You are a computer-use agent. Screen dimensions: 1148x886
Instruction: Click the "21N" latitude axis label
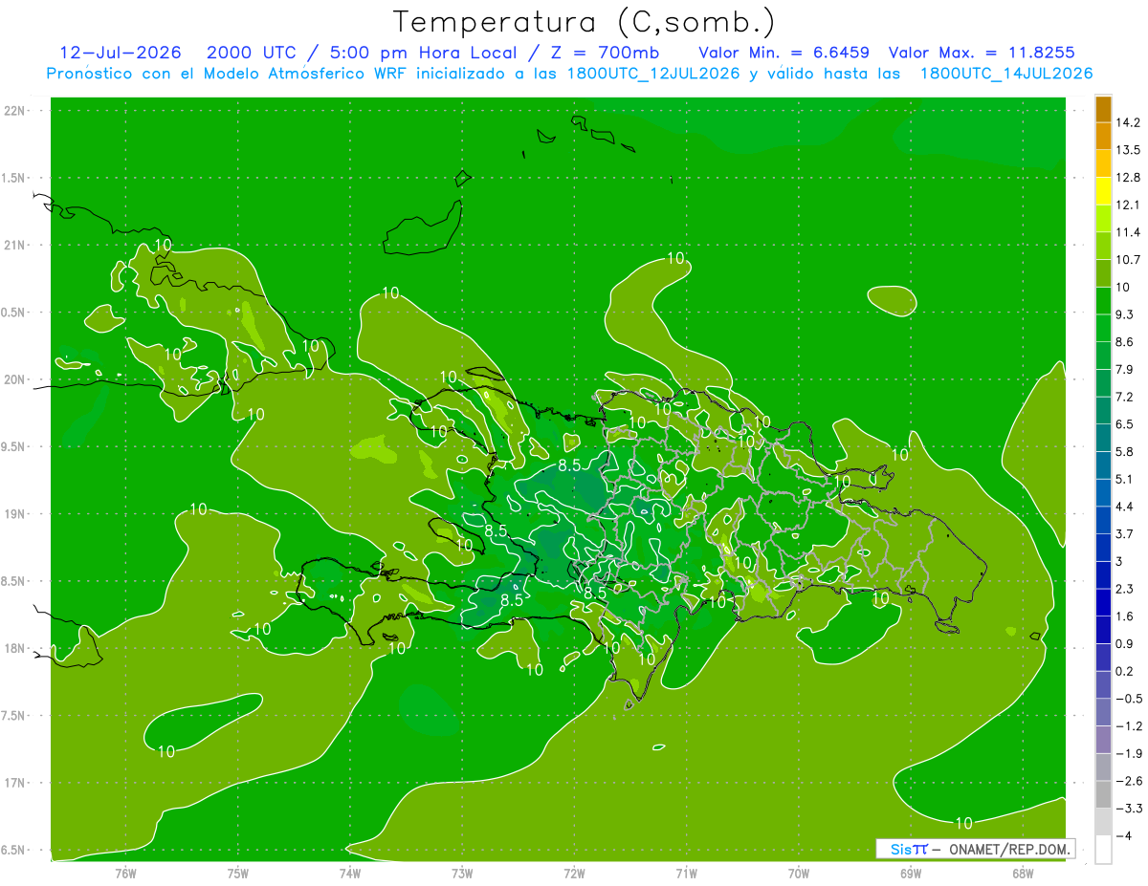pyautogui.click(x=14, y=246)
